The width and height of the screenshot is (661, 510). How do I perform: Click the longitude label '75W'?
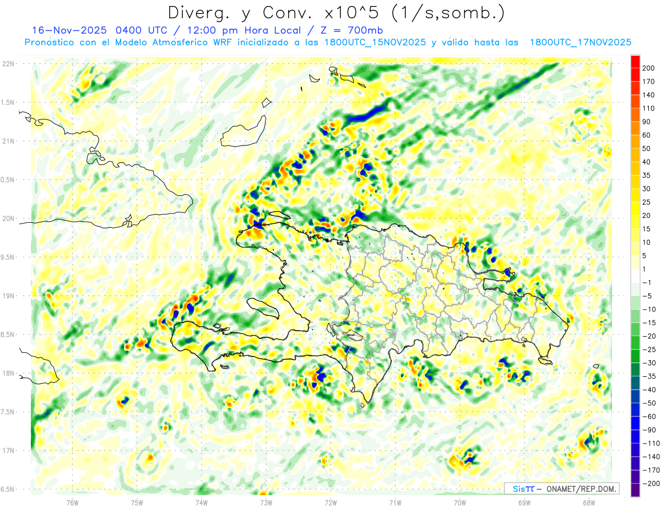[x=137, y=502]
